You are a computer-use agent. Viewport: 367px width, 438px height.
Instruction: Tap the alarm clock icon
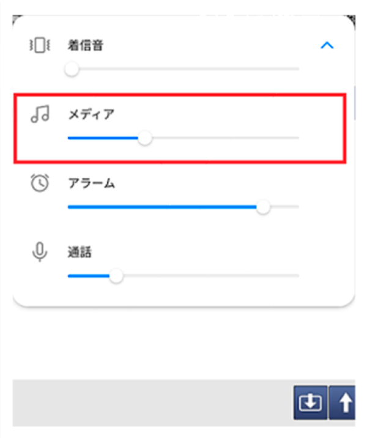click(x=40, y=183)
